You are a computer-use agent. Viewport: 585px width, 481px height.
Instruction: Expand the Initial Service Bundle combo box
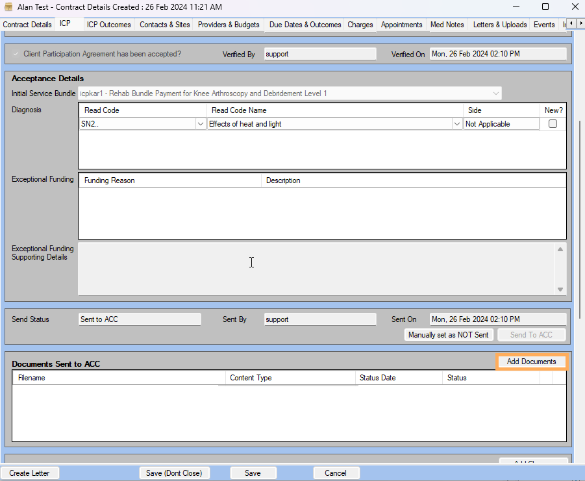[x=497, y=93]
